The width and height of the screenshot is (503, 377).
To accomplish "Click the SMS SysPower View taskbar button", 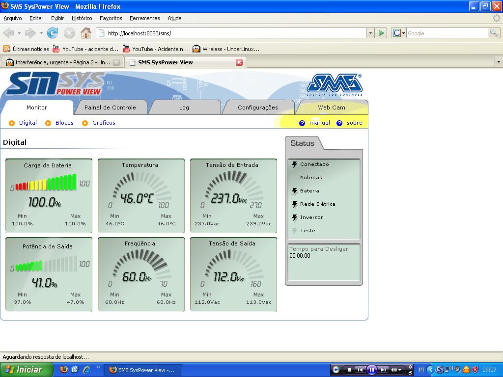I will pyautogui.click(x=143, y=370).
